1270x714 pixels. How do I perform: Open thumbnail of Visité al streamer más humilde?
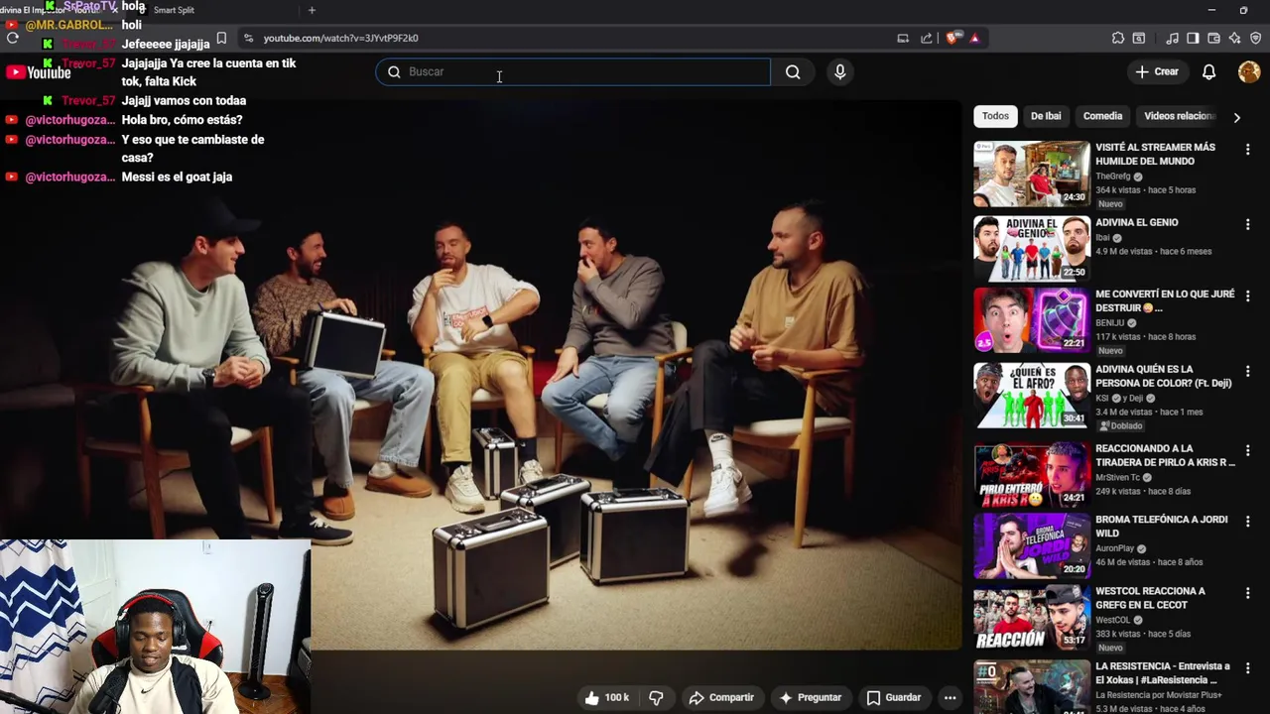point(1032,174)
